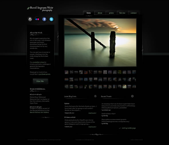Click read more under It's been awhile post
Image resolution: width=169 pixels, height=145 pixels.
point(93,127)
